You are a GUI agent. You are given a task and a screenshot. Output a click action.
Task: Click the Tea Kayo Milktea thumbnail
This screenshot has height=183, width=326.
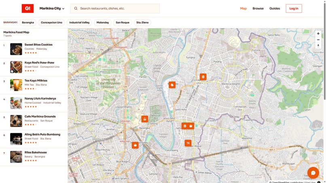[x=16, y=85]
